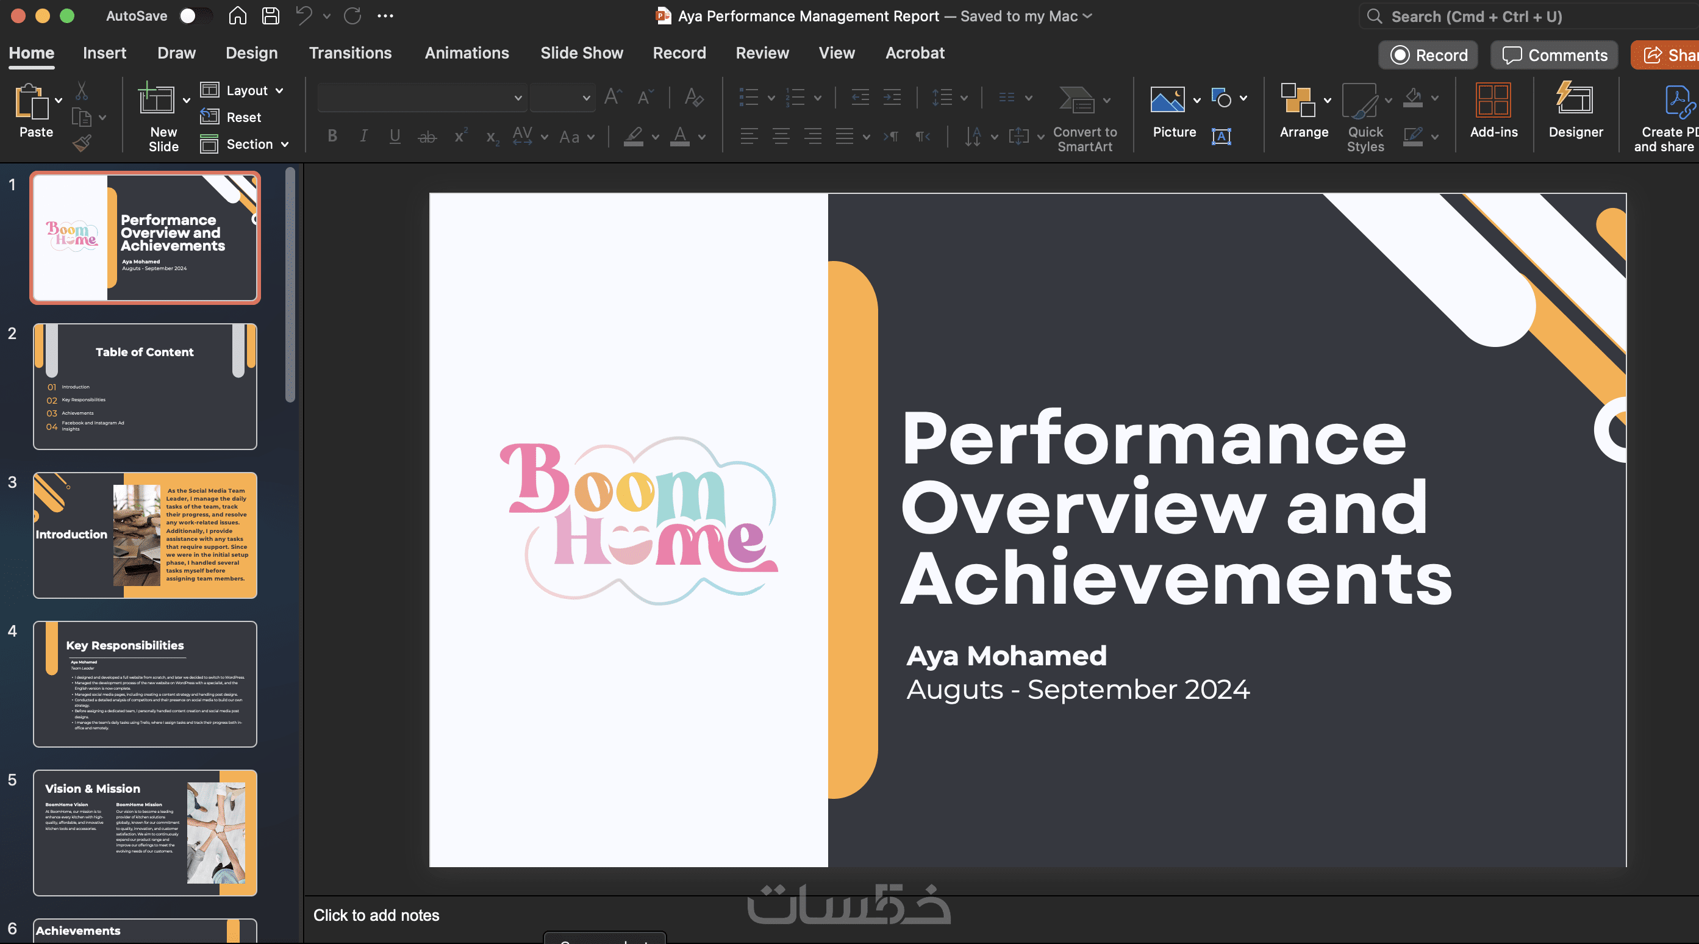Open the Slide Show tab
The image size is (1699, 944).
pyautogui.click(x=581, y=53)
